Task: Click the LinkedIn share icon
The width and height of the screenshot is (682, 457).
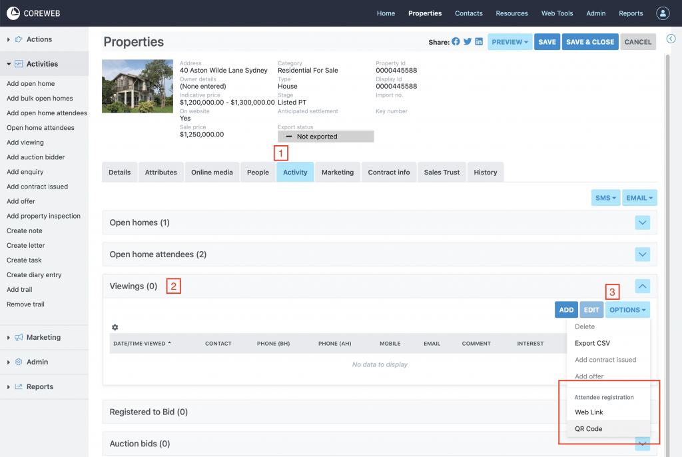Action: [479, 41]
